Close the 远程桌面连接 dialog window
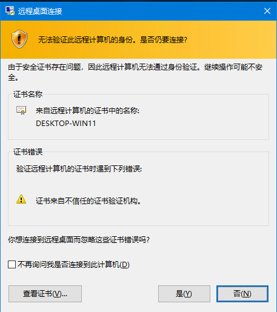 pos(267,11)
